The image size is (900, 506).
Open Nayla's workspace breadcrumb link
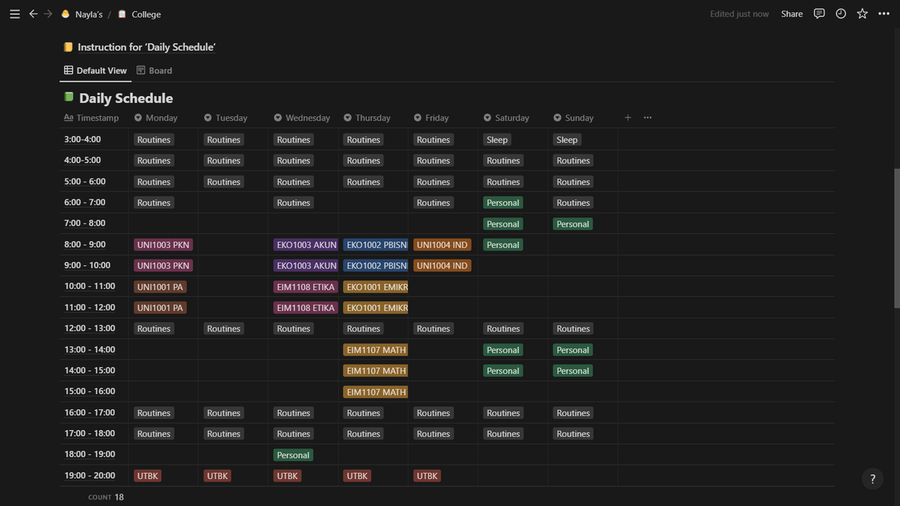[x=89, y=14]
